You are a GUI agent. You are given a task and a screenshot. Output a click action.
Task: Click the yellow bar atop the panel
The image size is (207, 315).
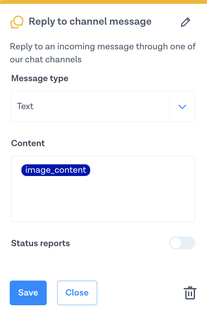click(104, 2)
